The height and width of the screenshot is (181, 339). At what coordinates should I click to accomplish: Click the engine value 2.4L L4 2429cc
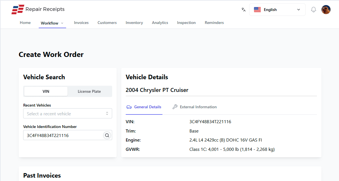tap(226, 140)
